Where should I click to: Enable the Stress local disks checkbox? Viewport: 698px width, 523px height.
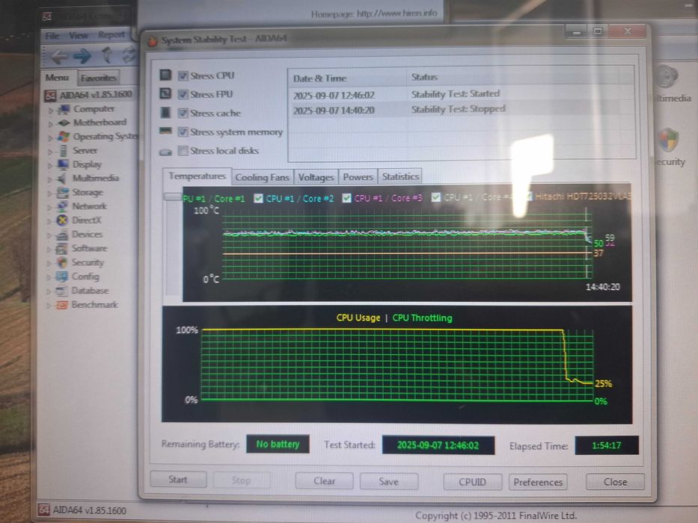tap(183, 151)
